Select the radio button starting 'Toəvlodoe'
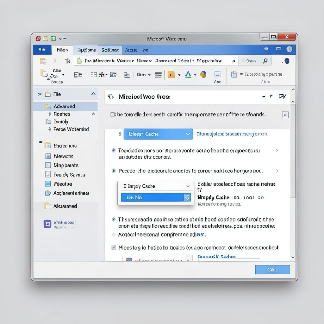Viewport: 324px width, 324px height. 114,150
